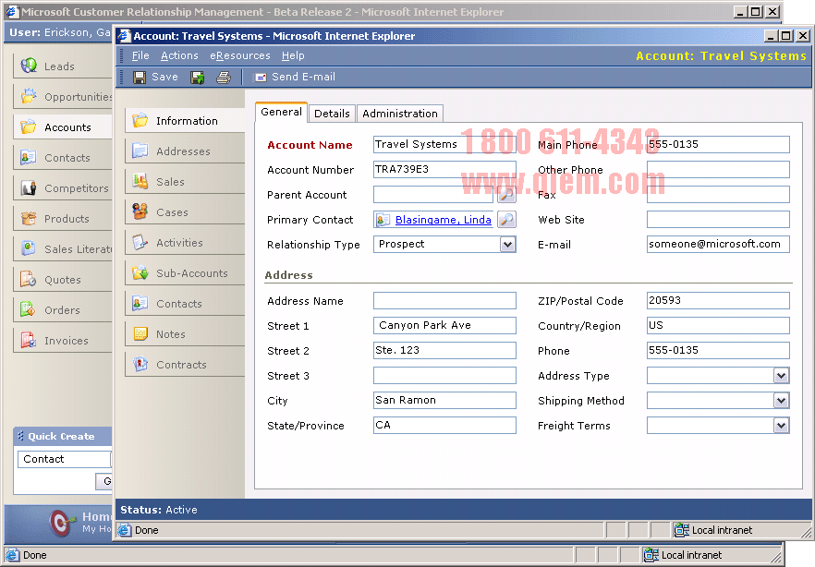Click the Save disk icon in toolbar

coord(140,78)
